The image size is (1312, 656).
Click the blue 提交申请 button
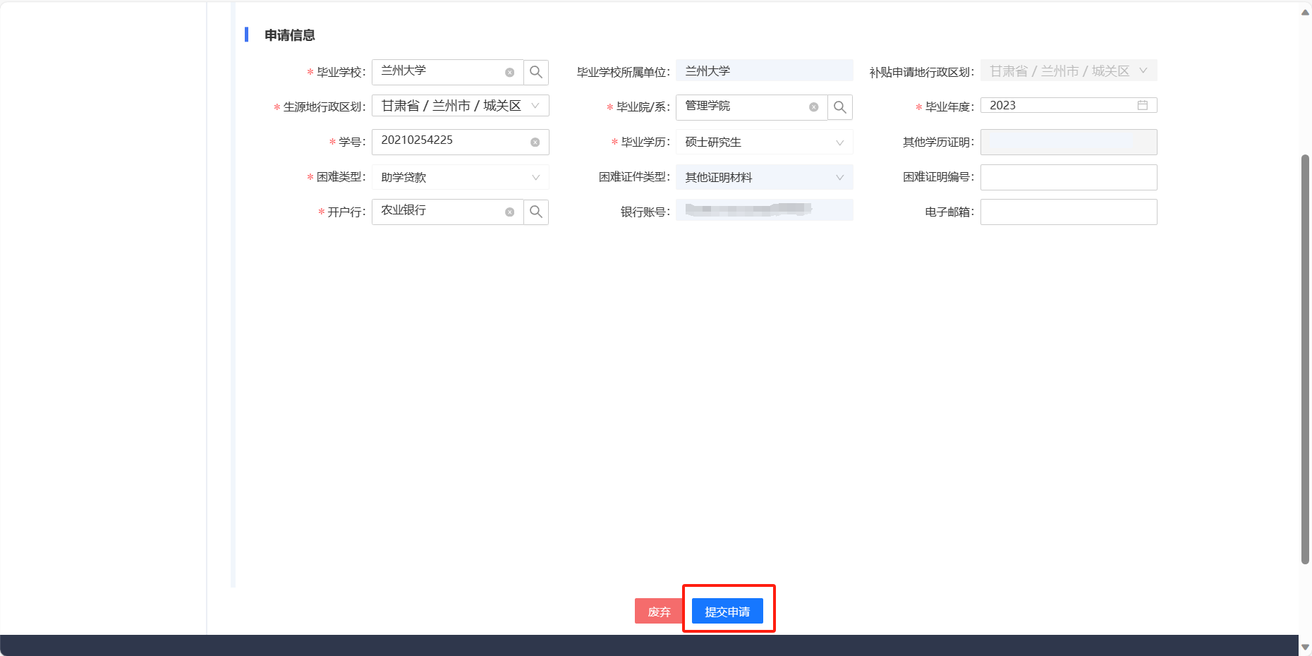tap(727, 611)
